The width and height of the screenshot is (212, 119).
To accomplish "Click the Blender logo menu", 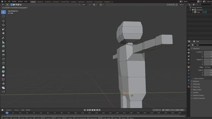I will (2, 2).
